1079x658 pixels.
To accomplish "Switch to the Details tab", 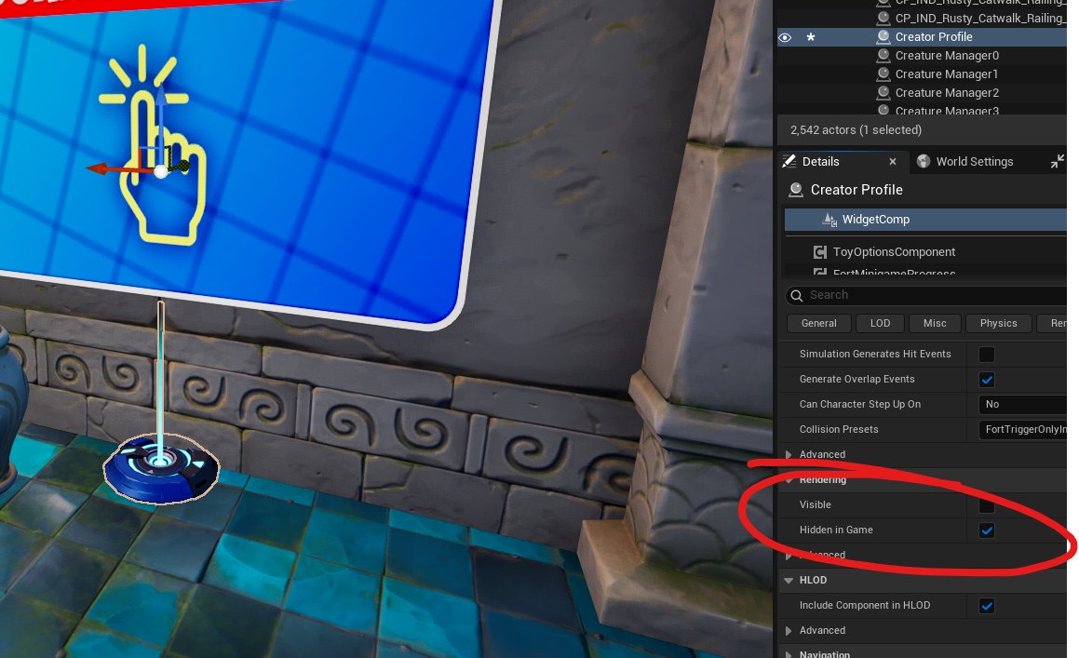I will point(820,162).
